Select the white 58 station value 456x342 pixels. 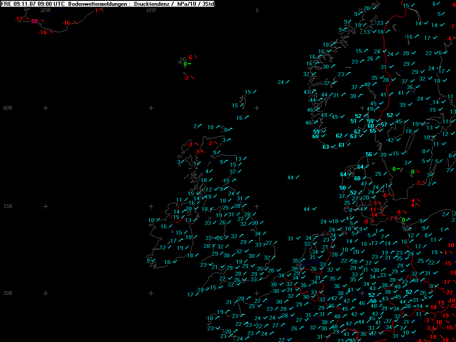[370, 121]
